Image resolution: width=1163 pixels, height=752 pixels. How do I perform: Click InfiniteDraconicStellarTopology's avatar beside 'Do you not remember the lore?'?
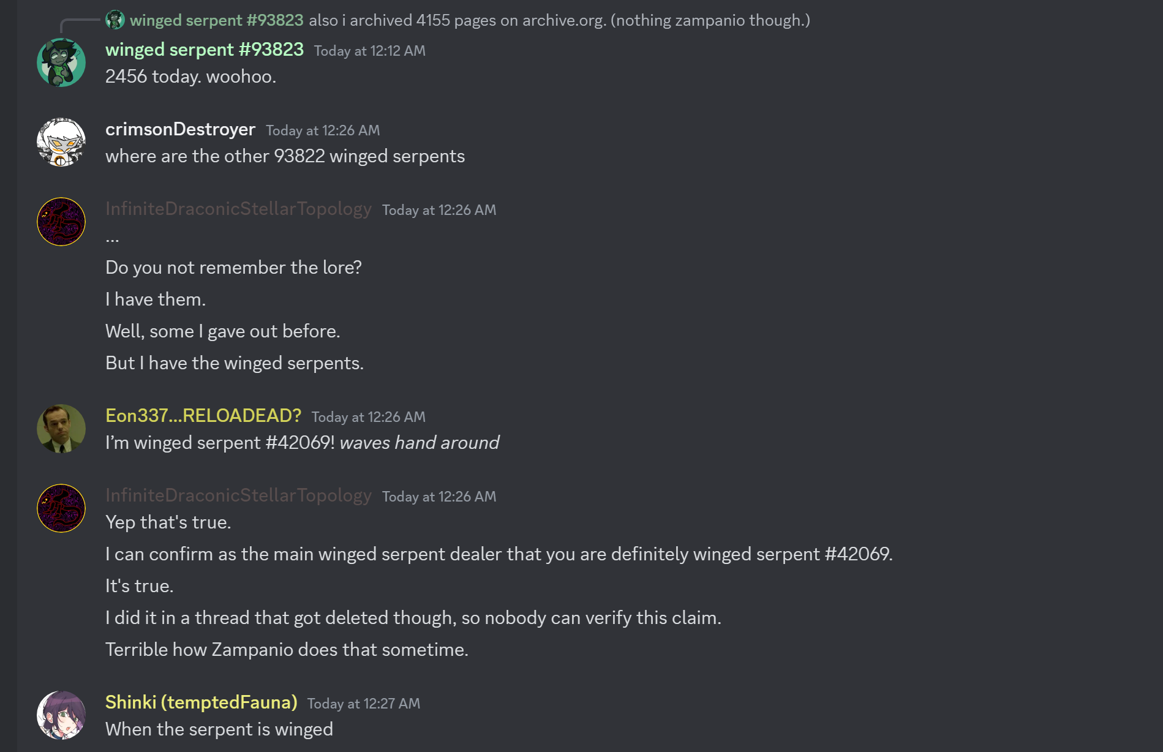(61, 222)
